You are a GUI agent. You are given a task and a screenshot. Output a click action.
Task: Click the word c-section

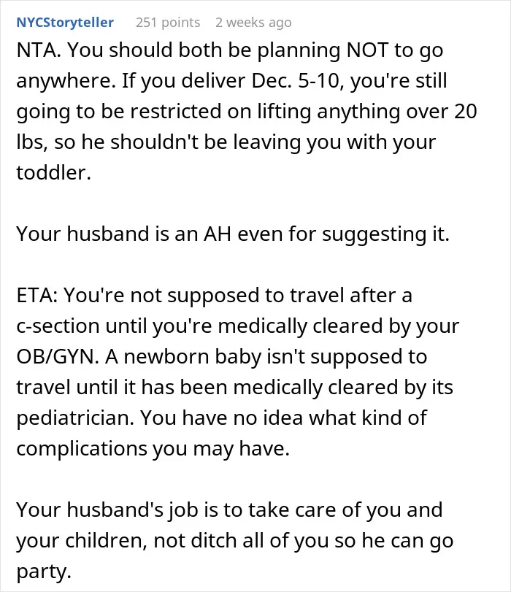[58, 326]
